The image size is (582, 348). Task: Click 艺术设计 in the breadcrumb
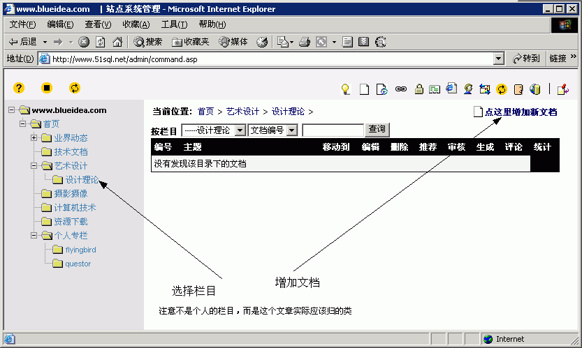point(242,112)
